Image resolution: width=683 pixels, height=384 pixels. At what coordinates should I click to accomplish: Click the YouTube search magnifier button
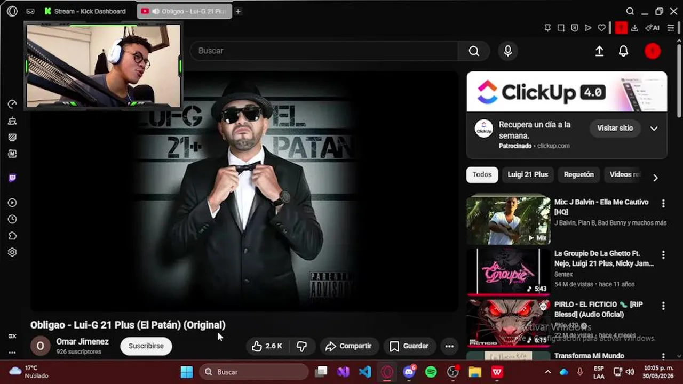click(474, 51)
